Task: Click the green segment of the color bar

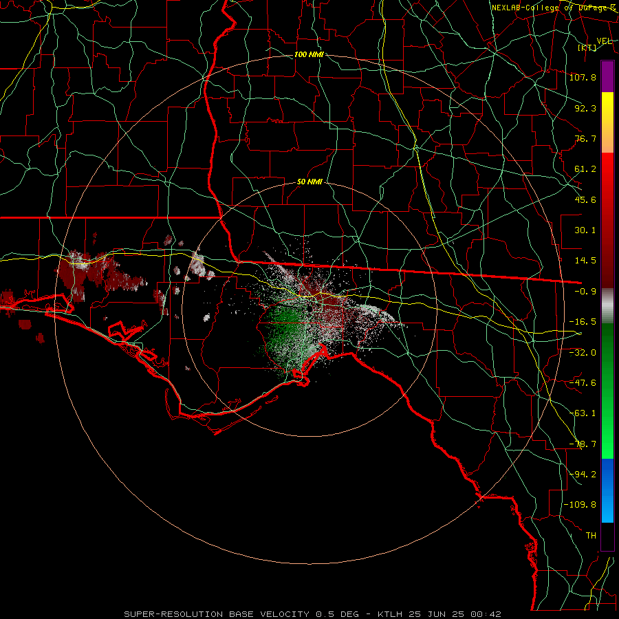Action: coord(607,391)
